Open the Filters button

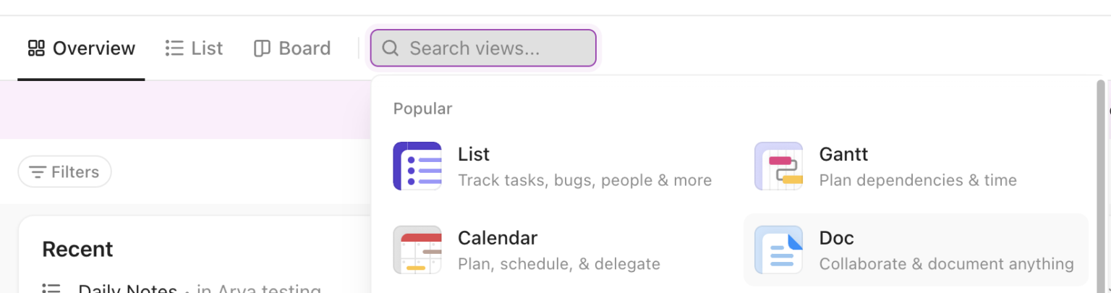[64, 172]
